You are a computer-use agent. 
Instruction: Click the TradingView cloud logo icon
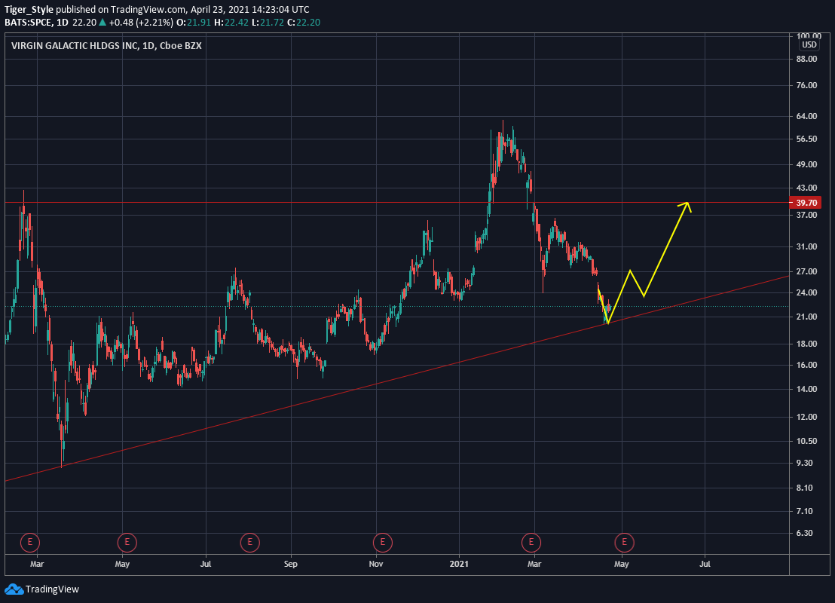tap(14, 589)
